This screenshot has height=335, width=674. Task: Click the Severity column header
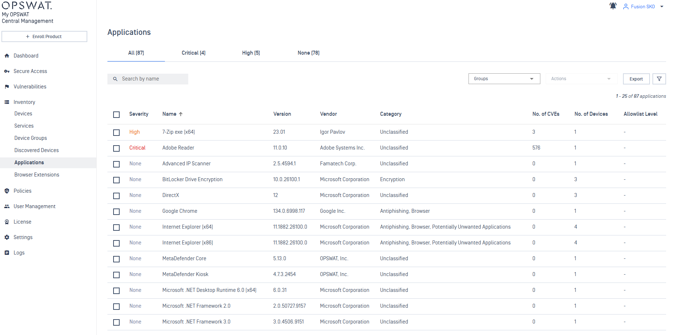139,114
